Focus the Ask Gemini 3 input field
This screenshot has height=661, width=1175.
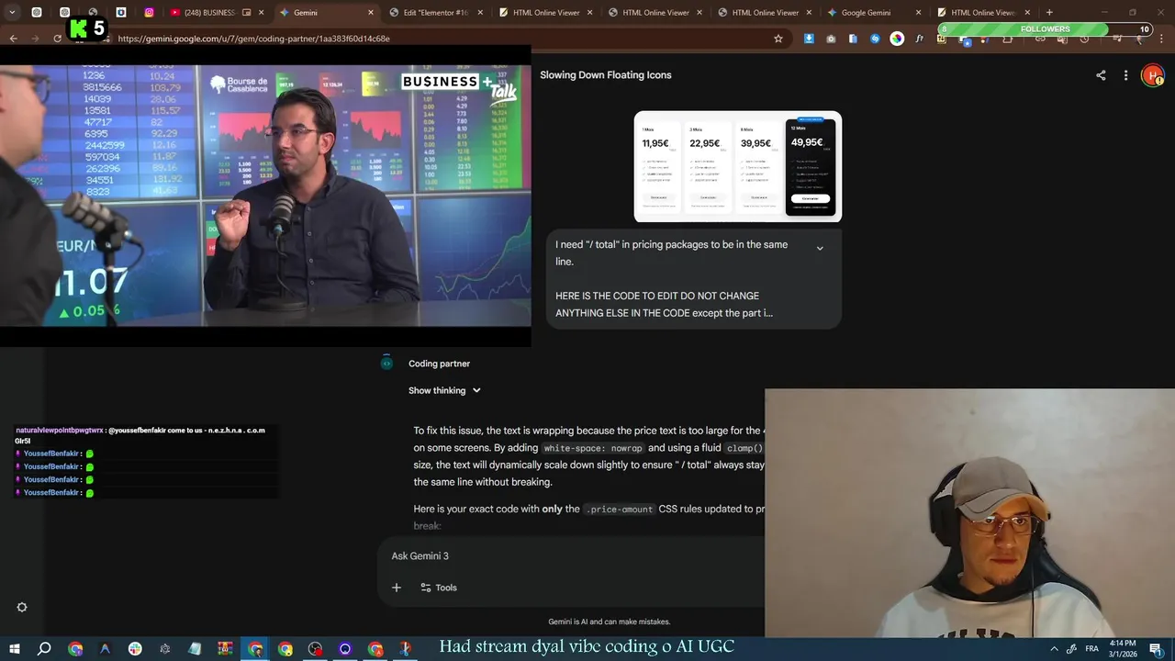(569, 555)
